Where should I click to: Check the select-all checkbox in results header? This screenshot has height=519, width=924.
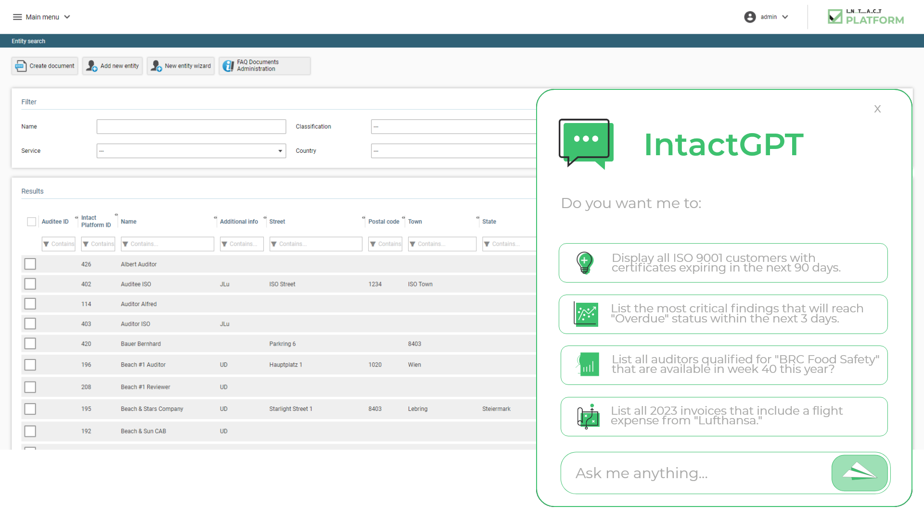tap(31, 222)
